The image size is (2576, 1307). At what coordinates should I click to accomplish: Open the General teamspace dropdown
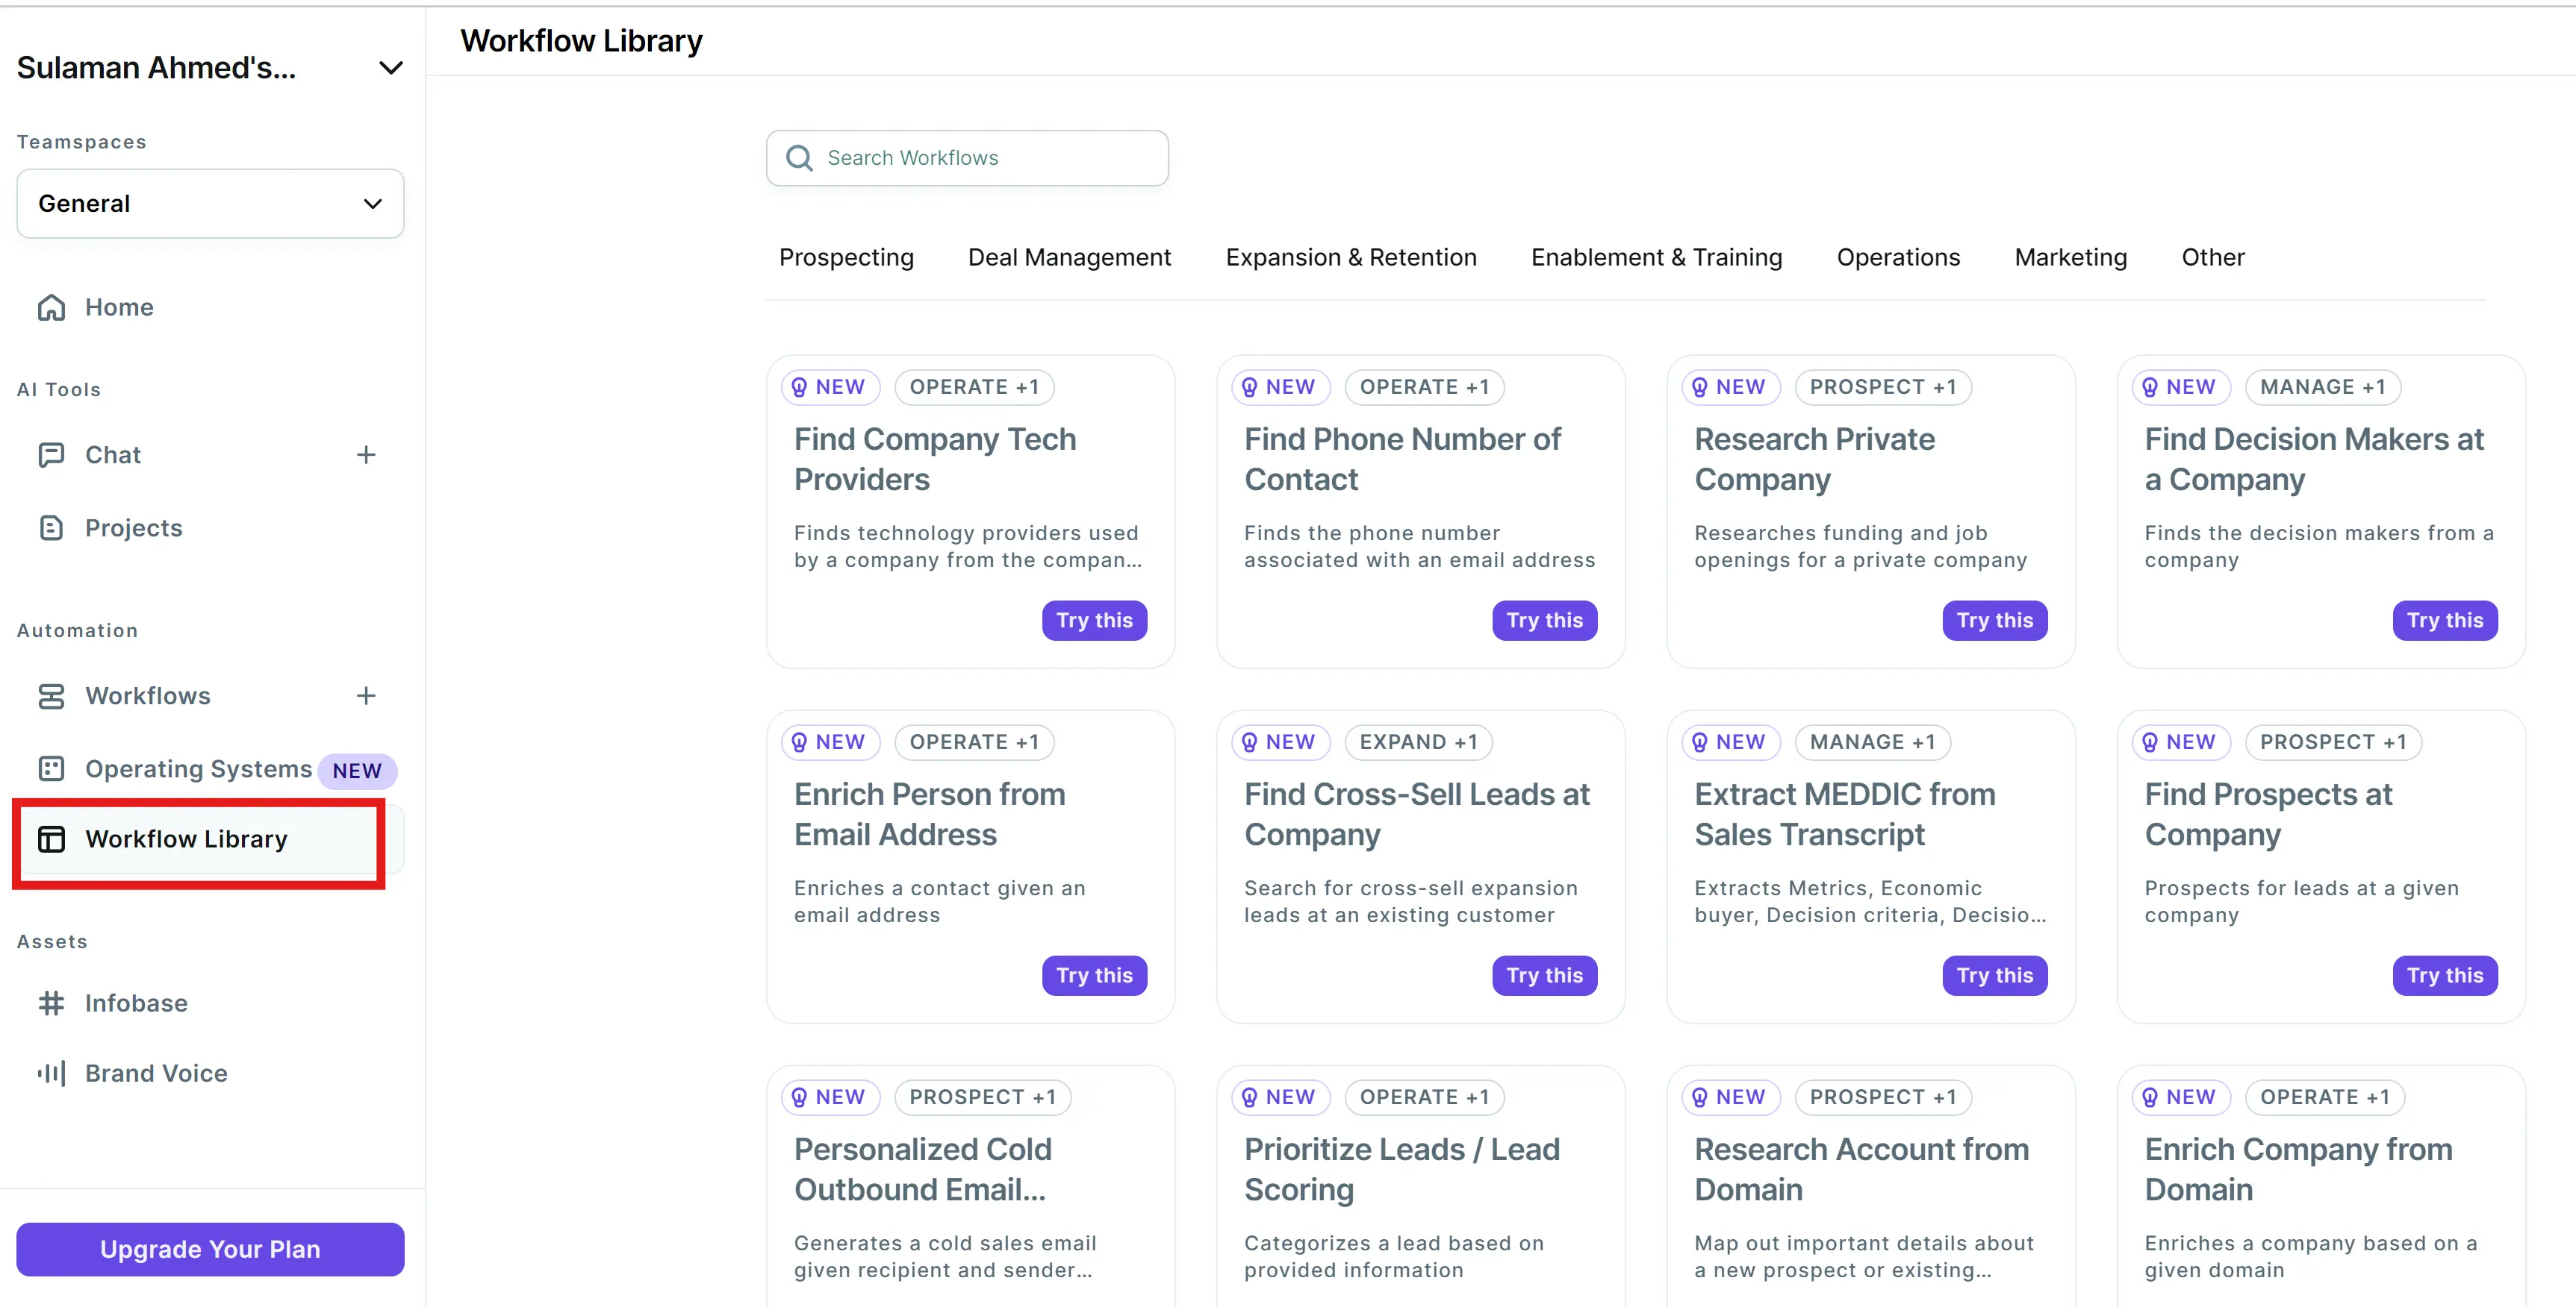[x=210, y=204]
